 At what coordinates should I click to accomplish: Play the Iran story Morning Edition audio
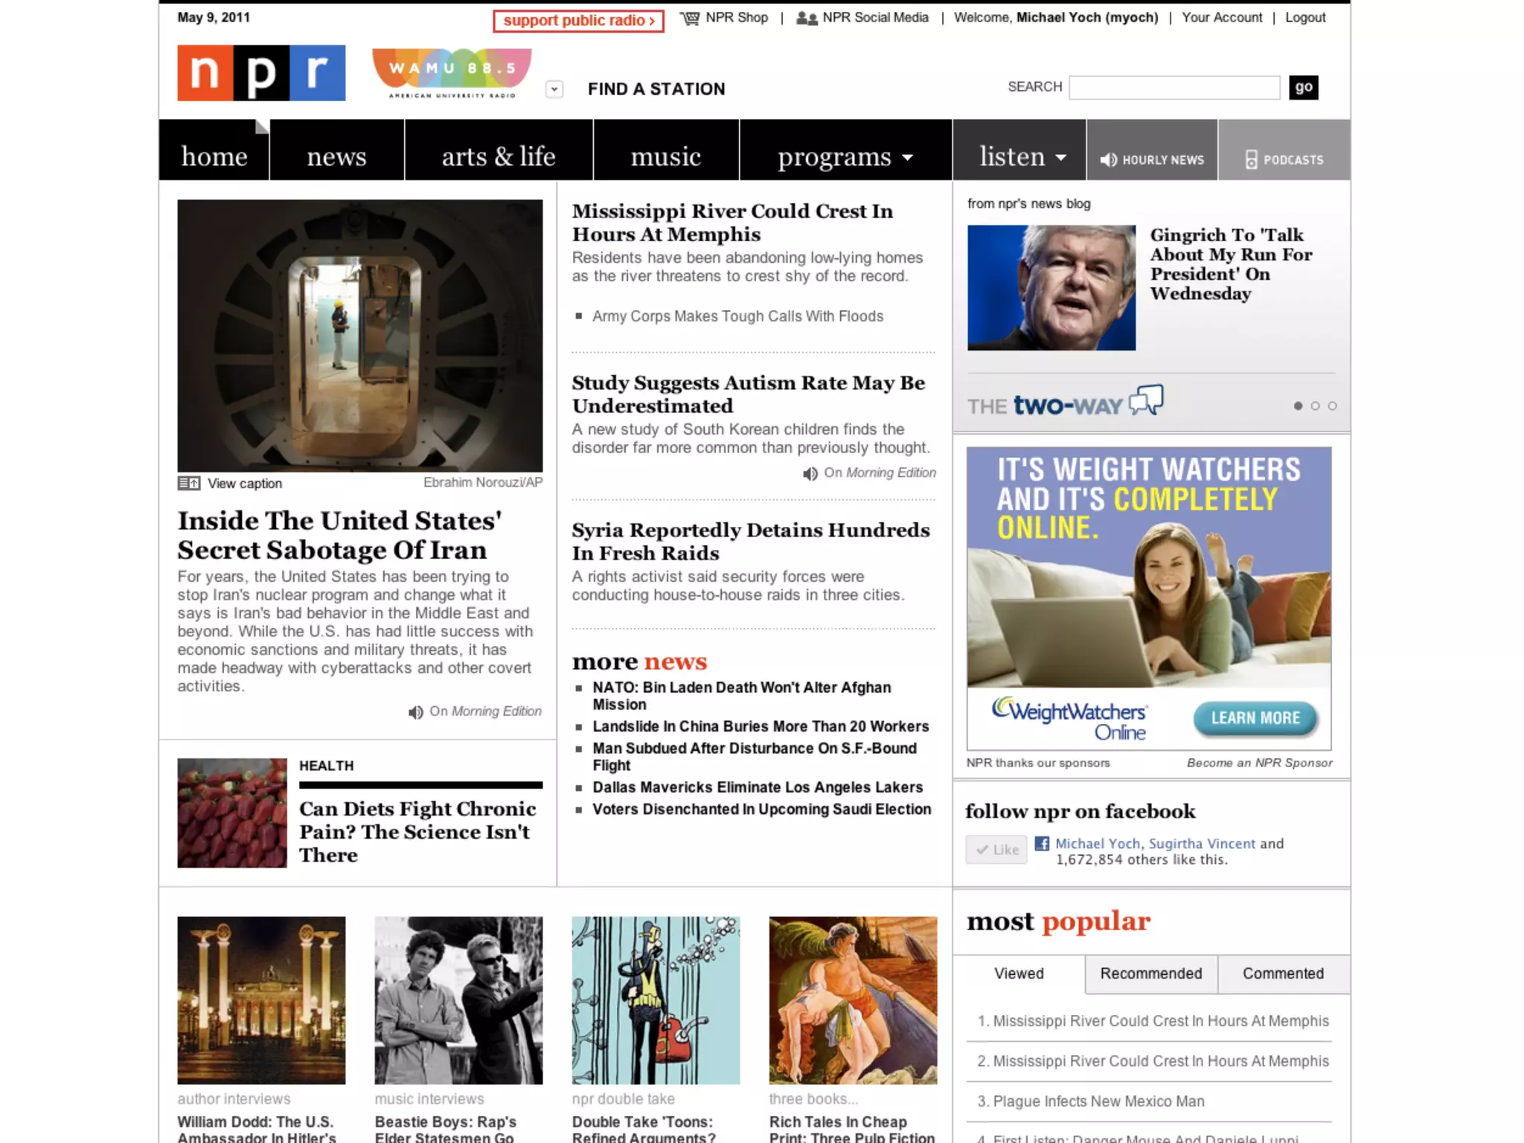[415, 712]
